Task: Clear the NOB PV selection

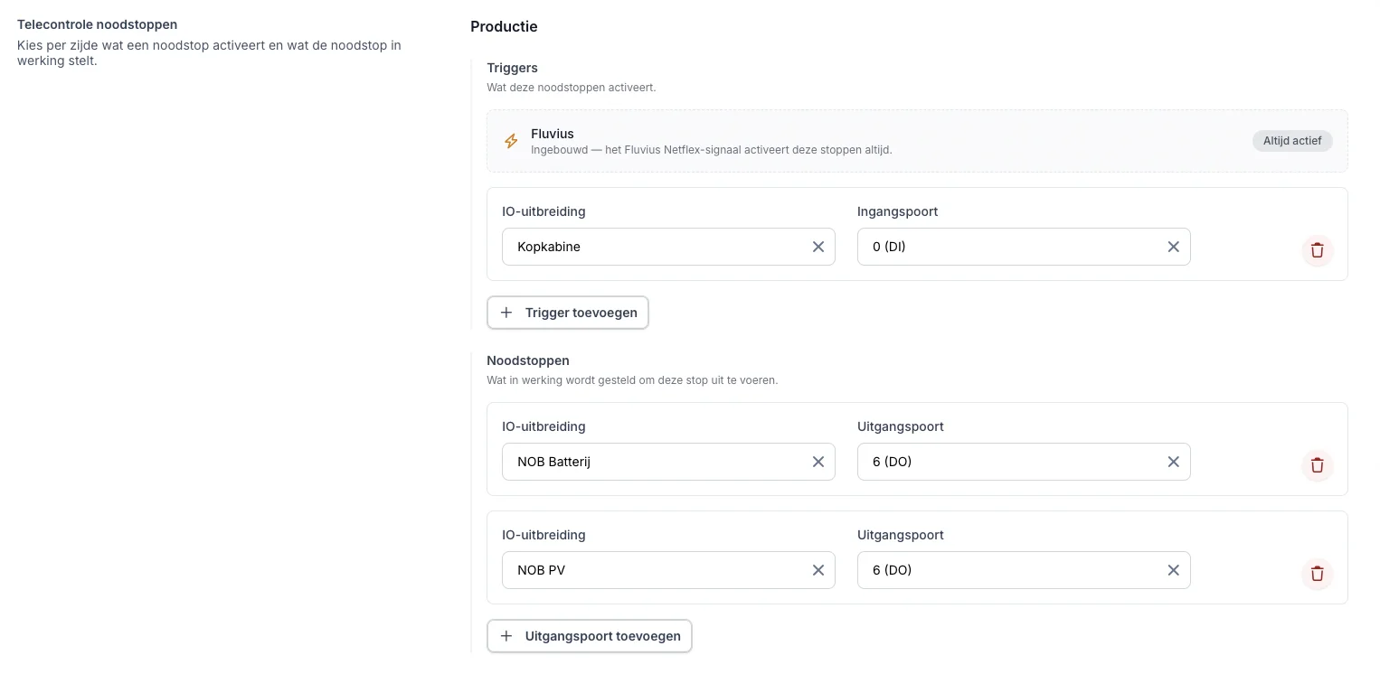Action: (818, 570)
